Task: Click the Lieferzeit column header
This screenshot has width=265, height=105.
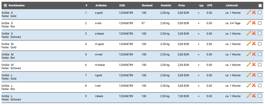Action: (x=232, y=5)
